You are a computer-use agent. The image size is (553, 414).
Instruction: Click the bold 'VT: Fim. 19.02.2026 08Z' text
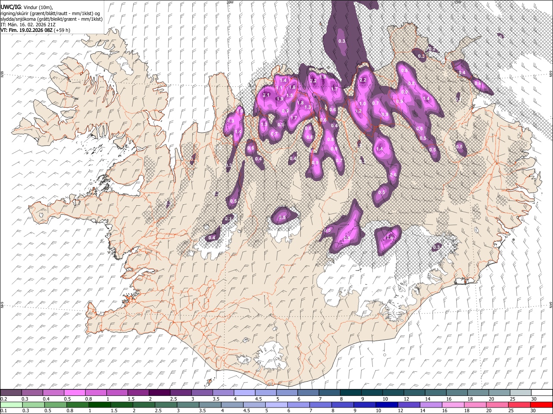pyautogui.click(x=27, y=30)
